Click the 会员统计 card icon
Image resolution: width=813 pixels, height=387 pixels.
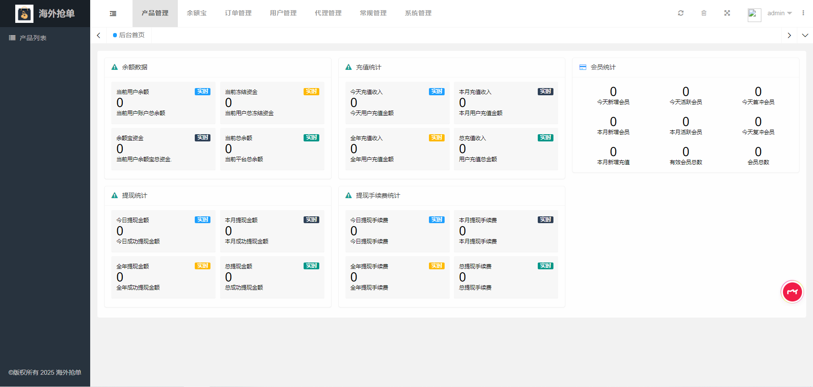click(x=583, y=67)
